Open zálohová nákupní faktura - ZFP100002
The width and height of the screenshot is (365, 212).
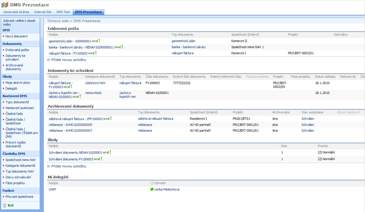click(76, 119)
